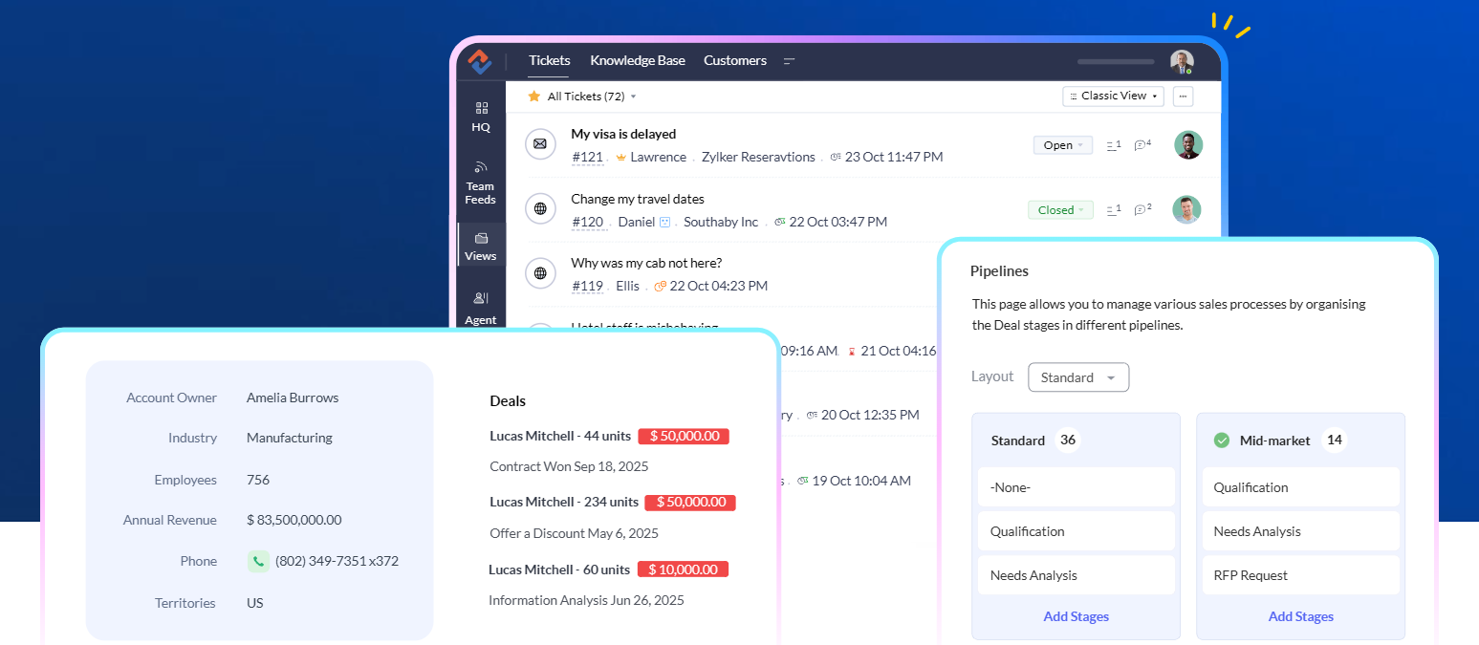Click Add Stages under the Mid-market pipeline
1479x645 pixels.
1301,616
